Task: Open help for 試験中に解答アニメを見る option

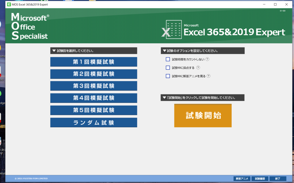Action: (208, 76)
